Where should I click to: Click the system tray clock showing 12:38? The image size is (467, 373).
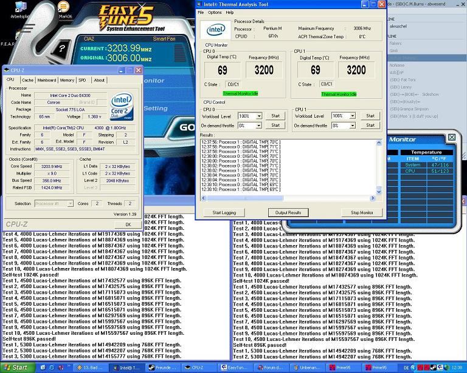click(x=457, y=368)
